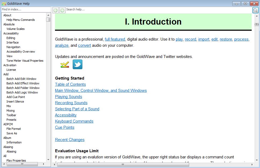Open Selecting Part of a Sound link

(x=77, y=109)
